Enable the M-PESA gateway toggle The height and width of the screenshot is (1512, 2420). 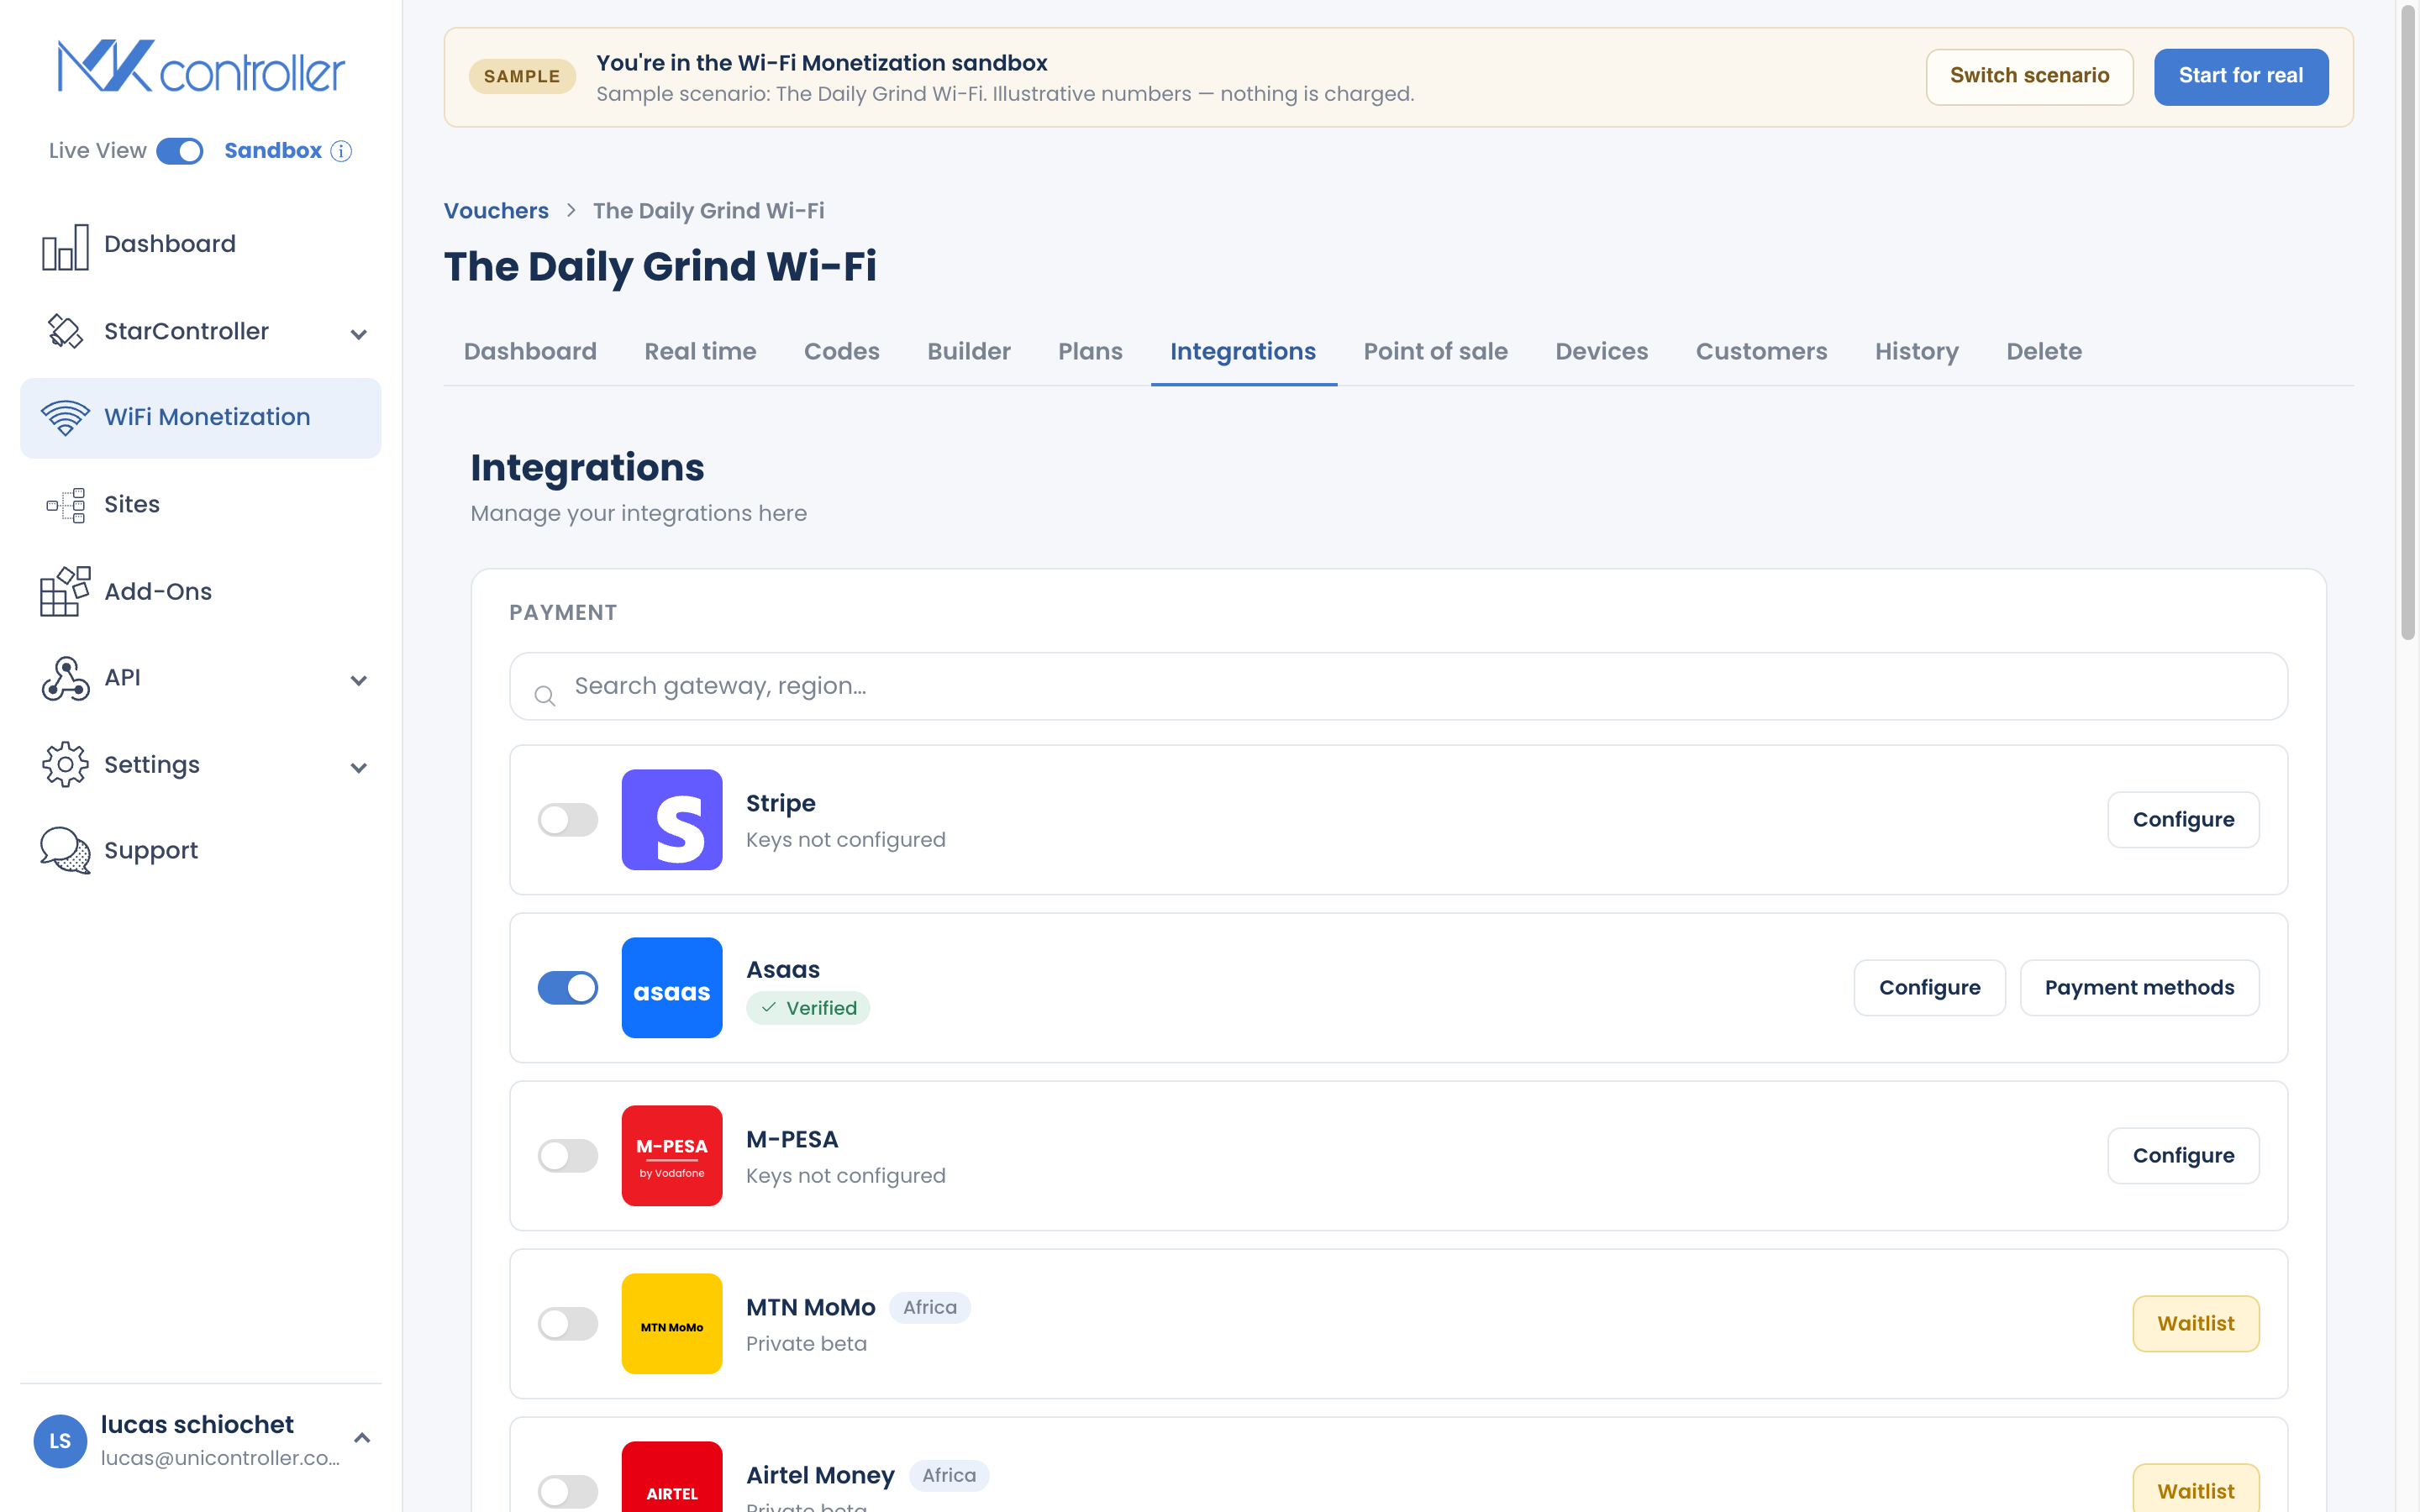tap(568, 1155)
